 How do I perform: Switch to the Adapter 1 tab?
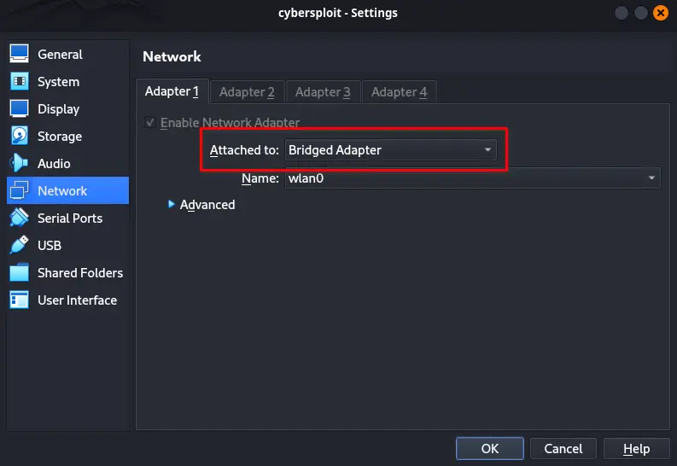tap(172, 91)
